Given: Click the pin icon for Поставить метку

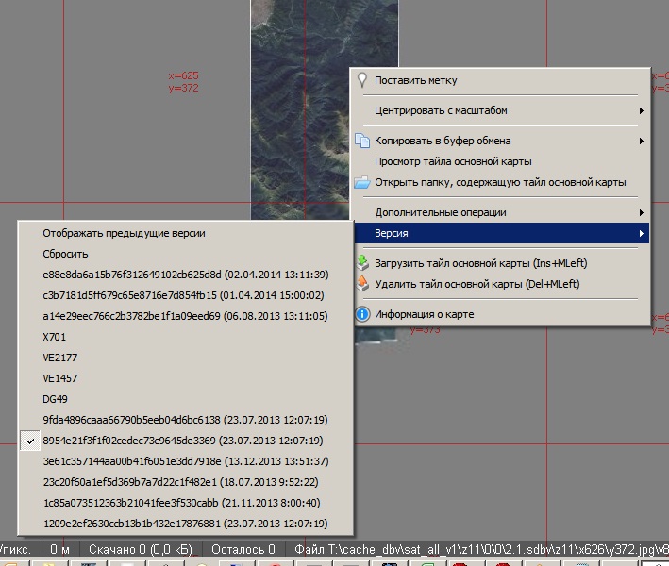Looking at the screenshot, I should point(361,81).
